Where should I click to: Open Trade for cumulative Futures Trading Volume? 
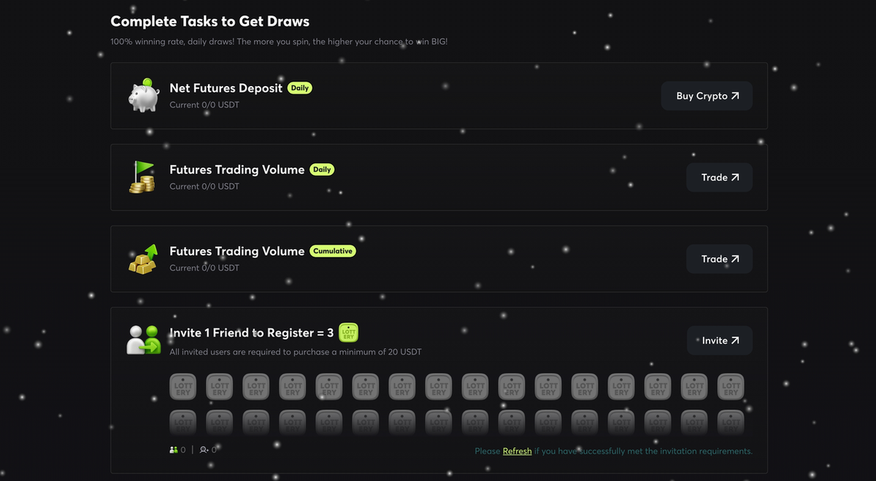tap(719, 259)
